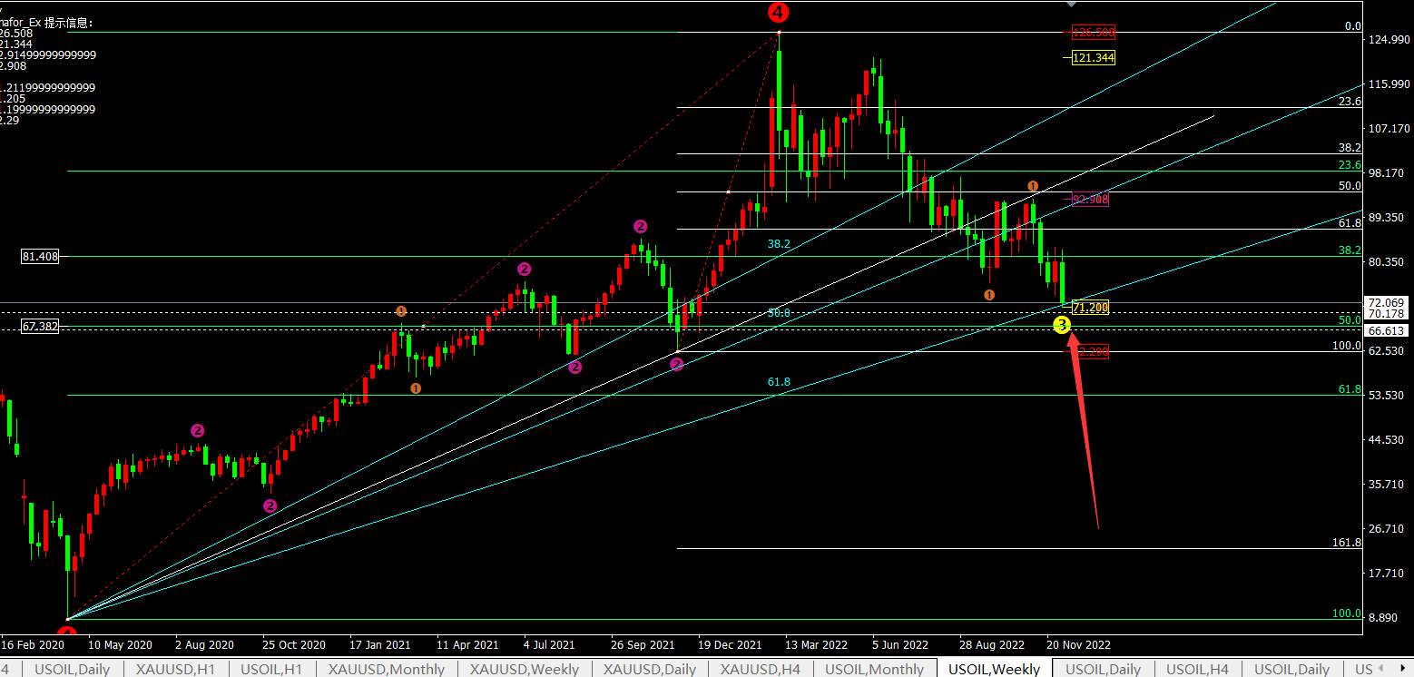Open USOIL,Daily tab between USOIL,Weekly and USOIL,H4
Image resolution: width=1414 pixels, height=677 pixels.
pos(1101,669)
